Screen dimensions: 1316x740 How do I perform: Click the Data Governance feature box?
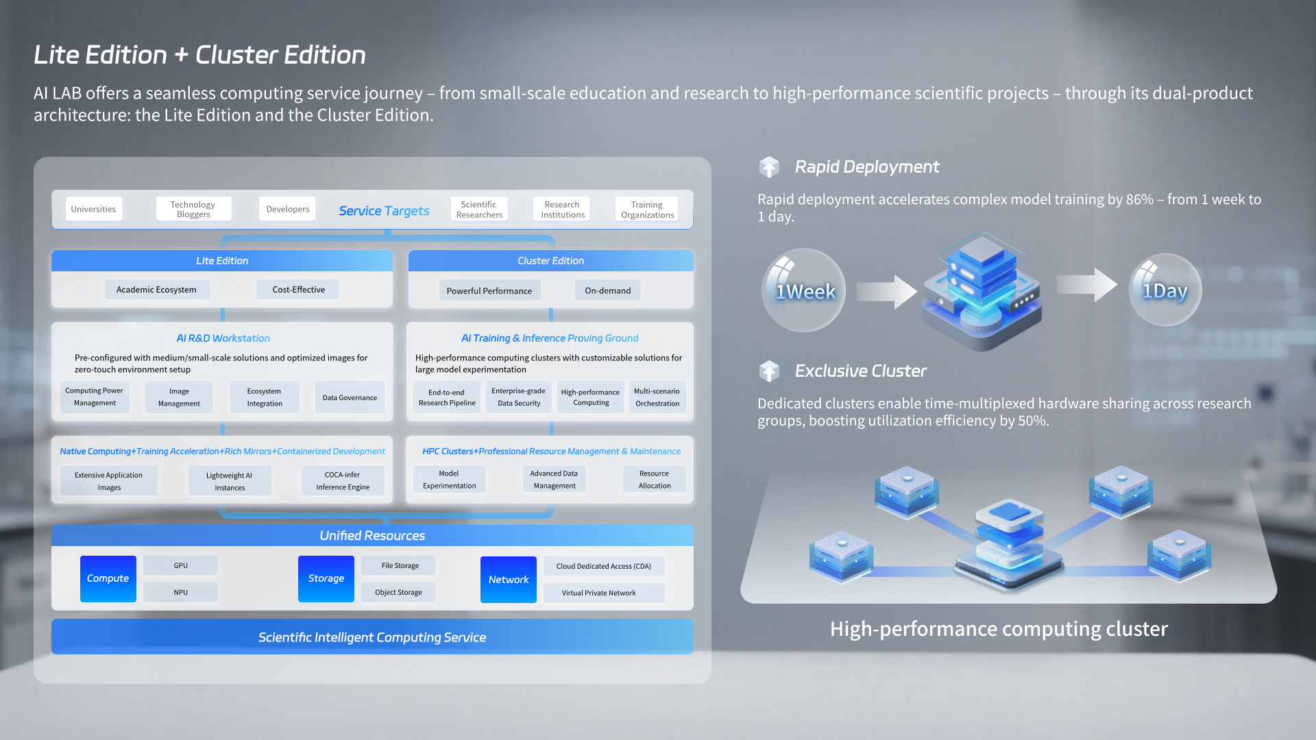350,397
